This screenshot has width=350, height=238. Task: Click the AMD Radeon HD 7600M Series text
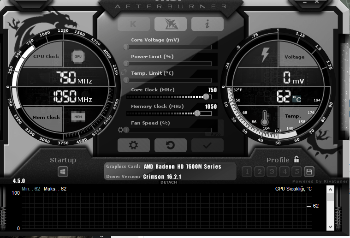click(182, 167)
